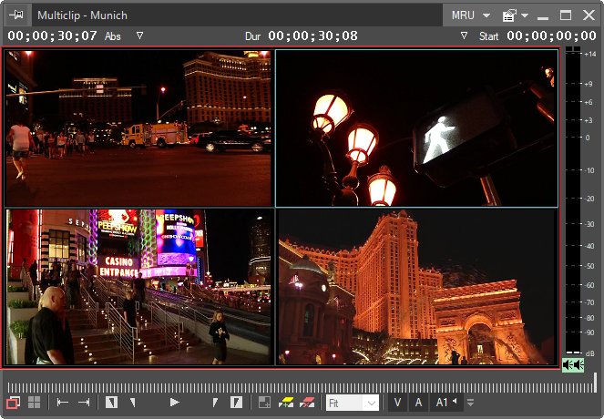Close the Multiclip - Munich window
The width and height of the screenshot is (604, 419).
point(589,15)
